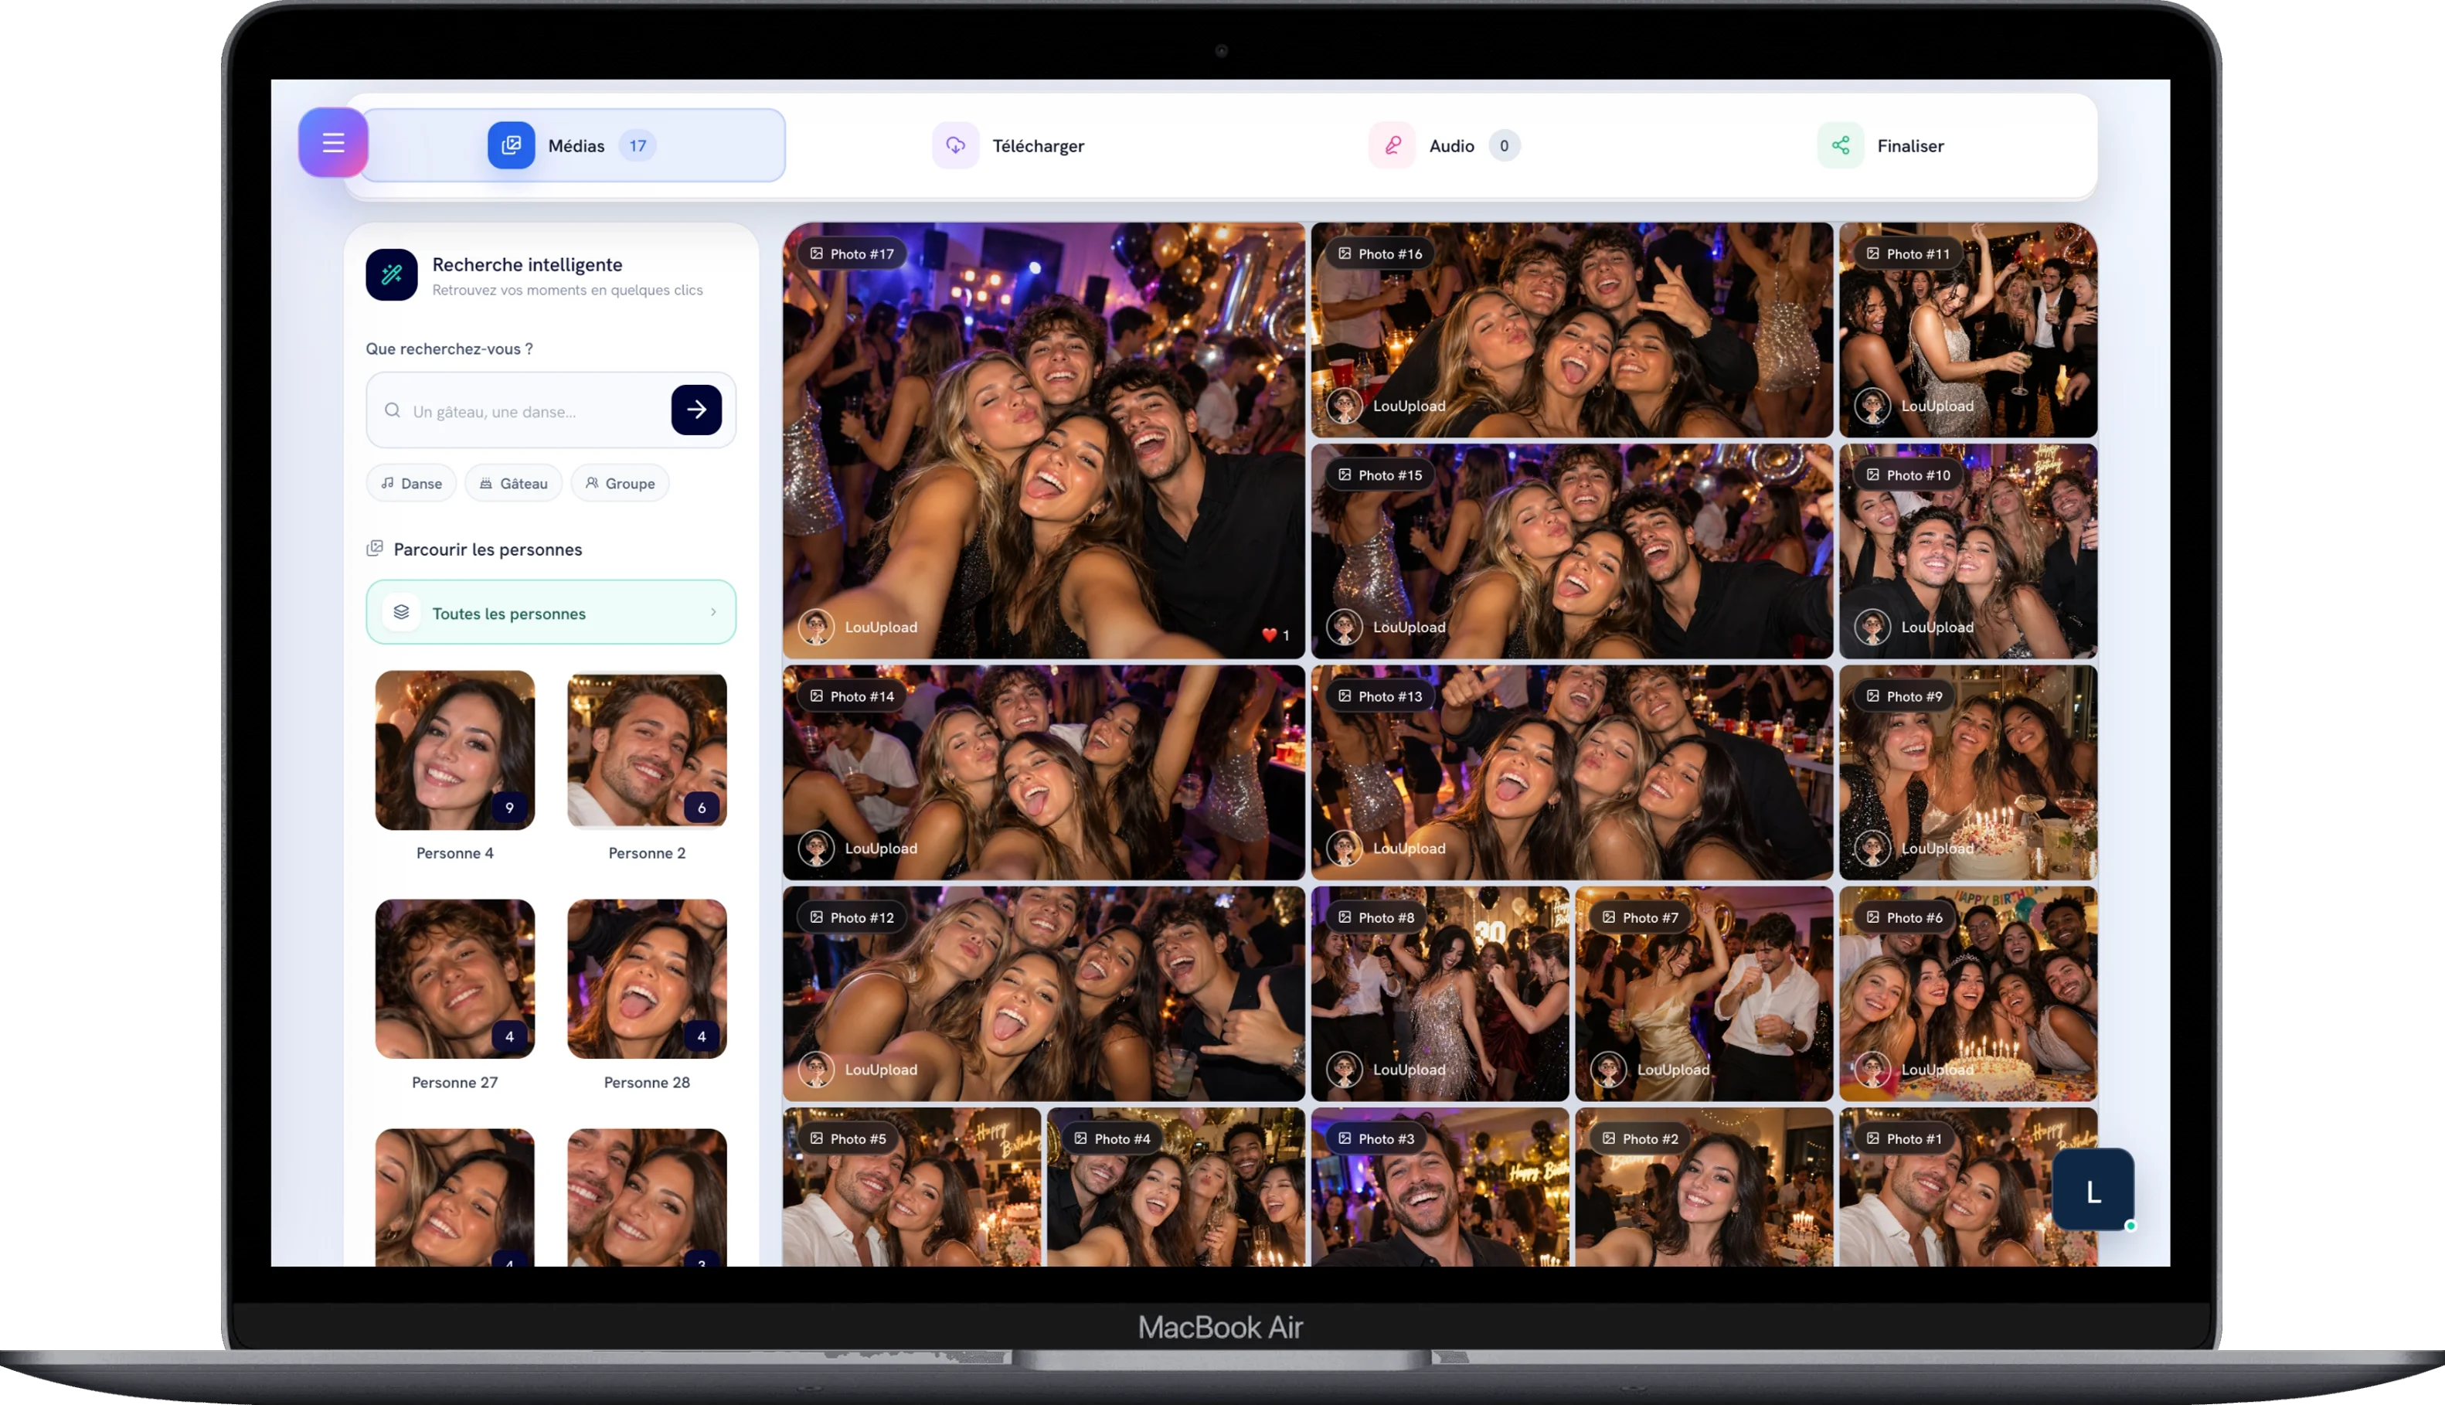Select the Personne 4 face thumbnail
The height and width of the screenshot is (1405, 2445).
point(454,750)
